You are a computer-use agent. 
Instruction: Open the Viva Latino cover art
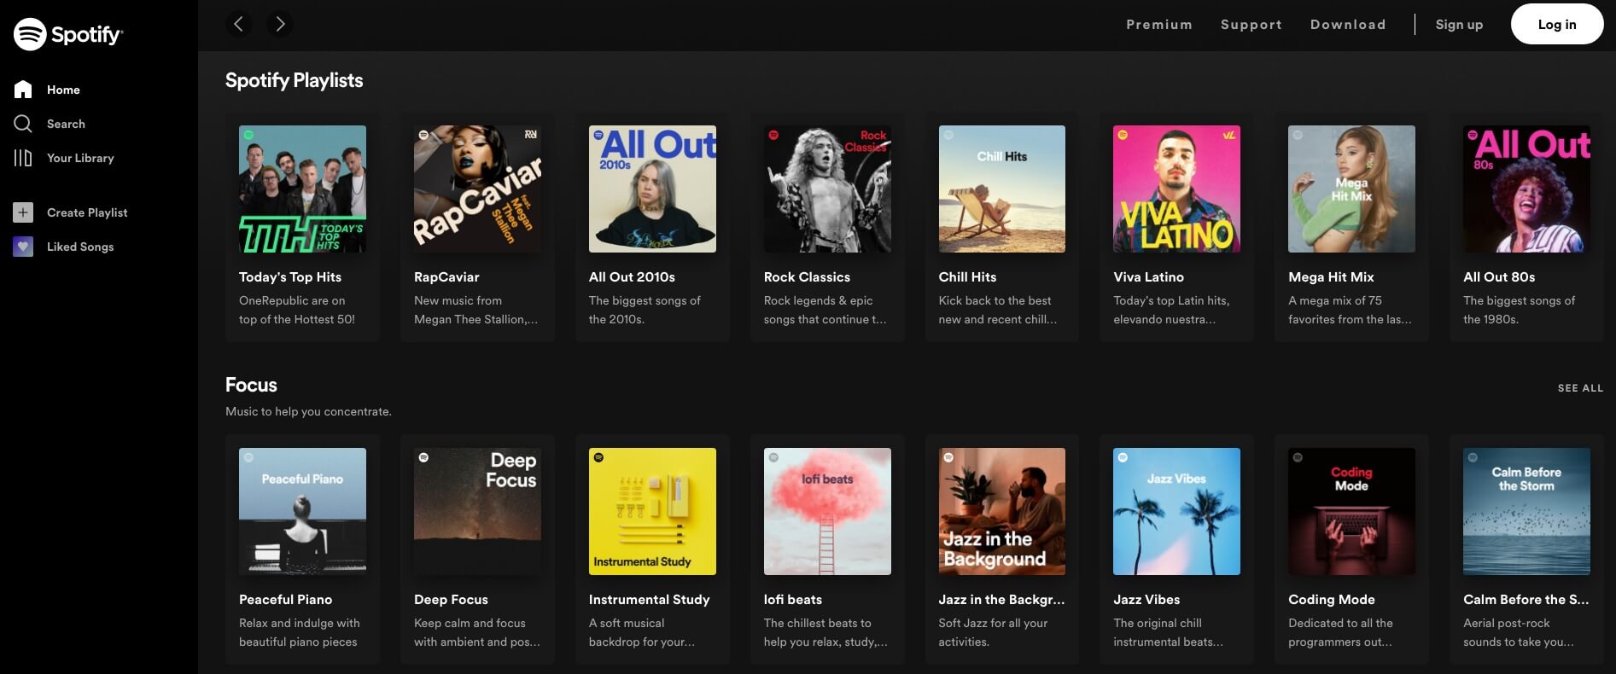click(x=1176, y=189)
